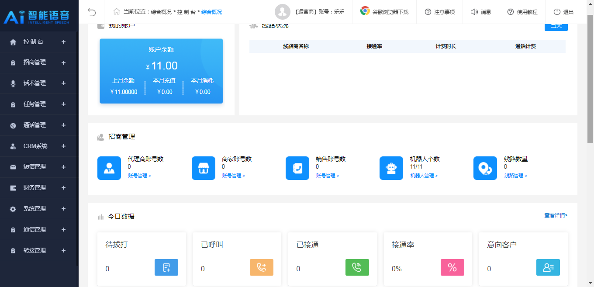
Task: Click the blue 待拨打 list icon
Action: coord(166,267)
